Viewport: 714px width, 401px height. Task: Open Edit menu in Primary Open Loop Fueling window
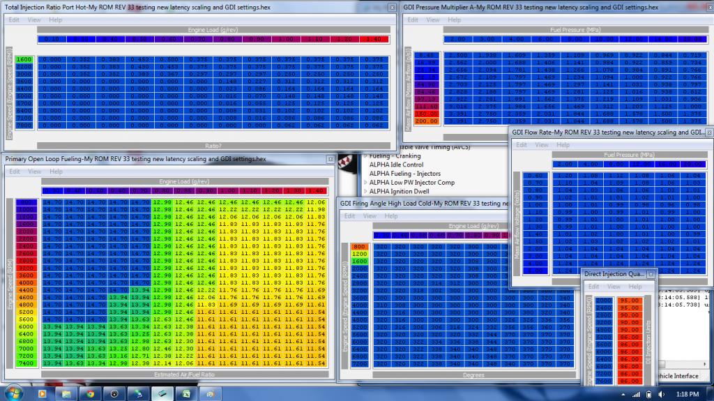(x=15, y=171)
